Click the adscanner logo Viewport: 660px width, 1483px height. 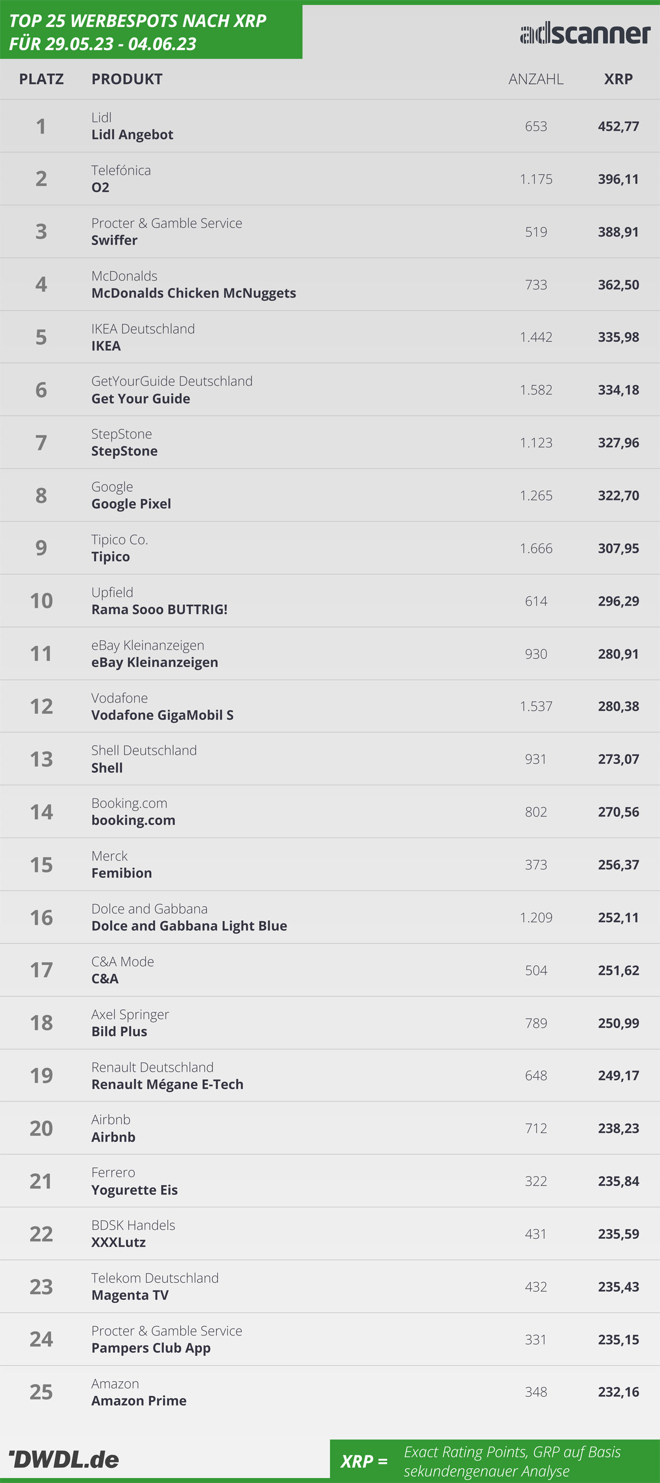point(585,34)
